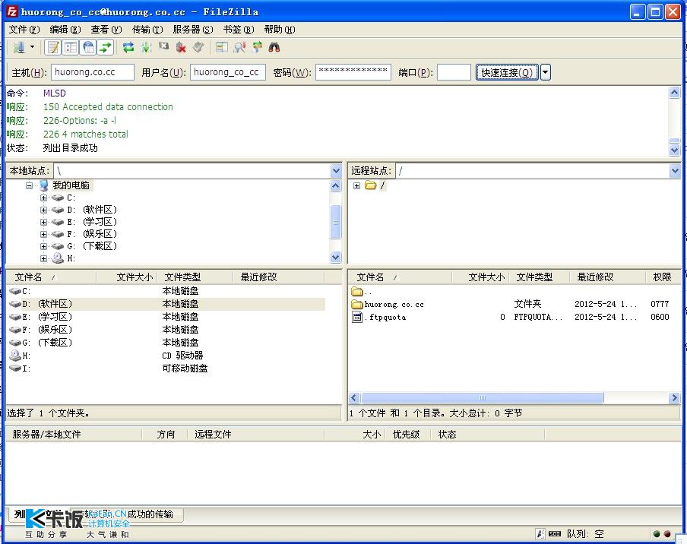Reconnect to last used server
The image size is (687, 544).
[198, 47]
